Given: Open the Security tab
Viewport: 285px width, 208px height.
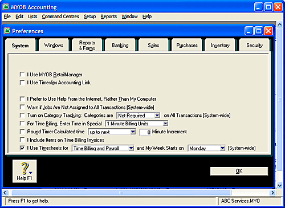Looking at the screenshot, I should point(254,45).
